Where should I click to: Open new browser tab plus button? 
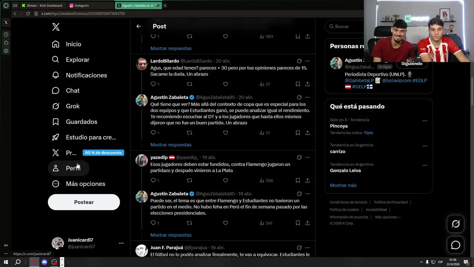click(165, 6)
